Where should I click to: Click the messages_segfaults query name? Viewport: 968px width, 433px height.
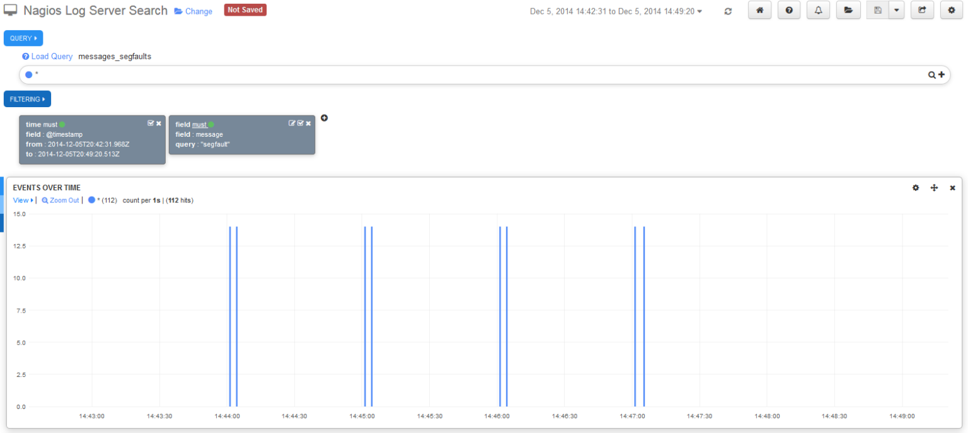[x=115, y=56]
